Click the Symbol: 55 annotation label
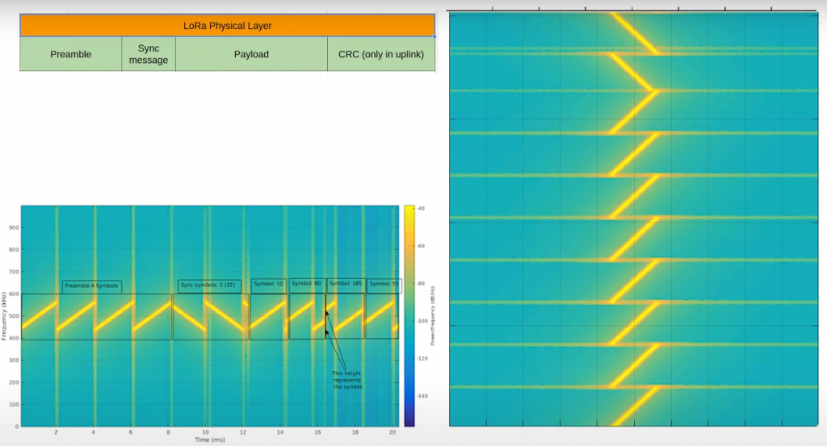This screenshot has width=827, height=446. pos(384,284)
